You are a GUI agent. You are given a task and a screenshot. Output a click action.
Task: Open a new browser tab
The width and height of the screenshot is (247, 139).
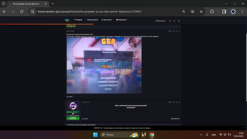click(53, 4)
